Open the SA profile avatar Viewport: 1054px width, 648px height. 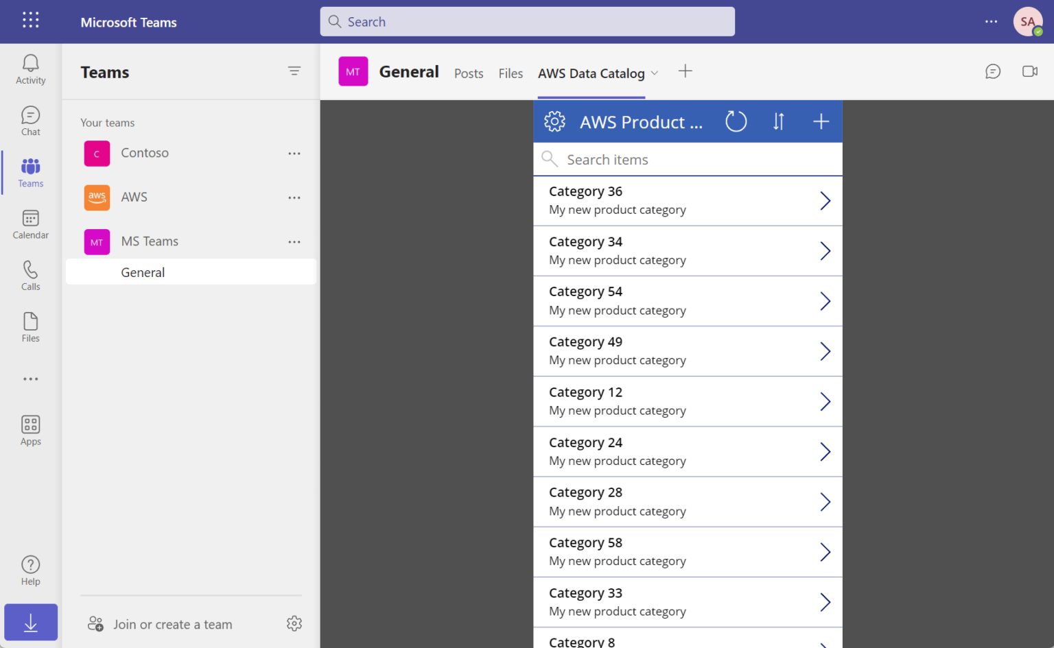point(1028,21)
